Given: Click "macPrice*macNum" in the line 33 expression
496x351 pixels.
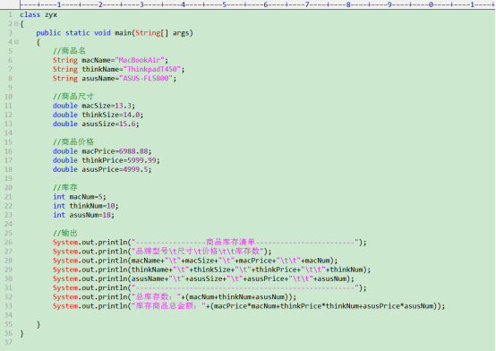Looking at the screenshot, I should pos(245,306).
